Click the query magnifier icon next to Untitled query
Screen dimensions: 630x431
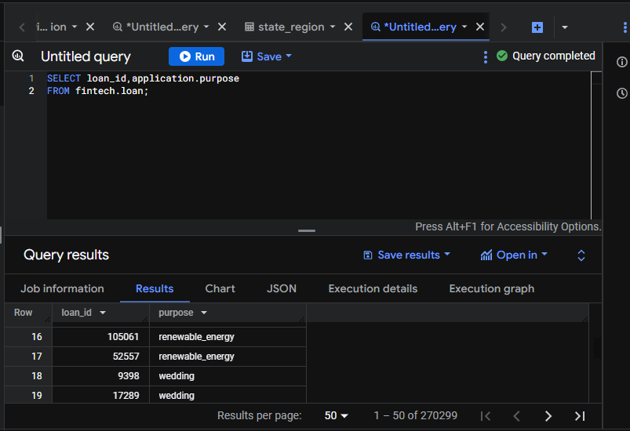point(18,56)
